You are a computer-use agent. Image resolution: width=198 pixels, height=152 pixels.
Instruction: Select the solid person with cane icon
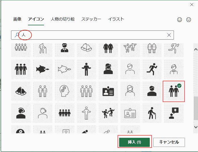click(152, 113)
